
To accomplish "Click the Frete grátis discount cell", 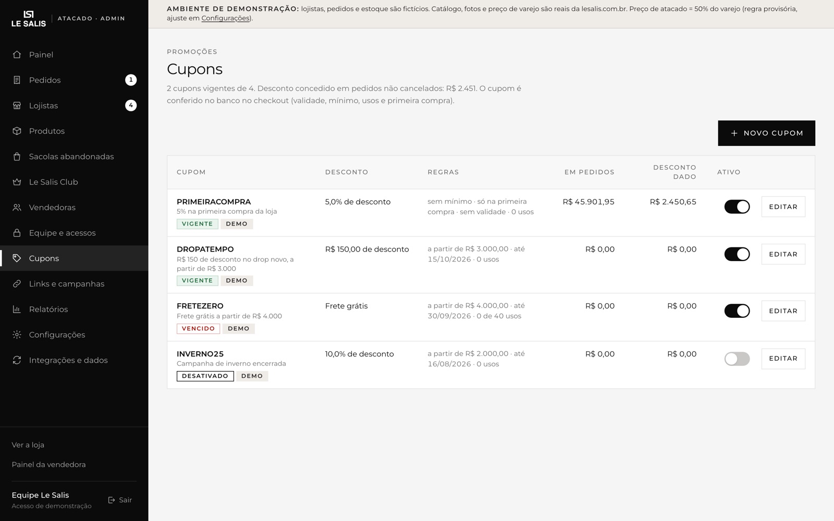I will 347,306.
